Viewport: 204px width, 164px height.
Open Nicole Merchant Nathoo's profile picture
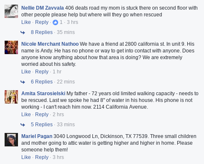click(x=11, y=47)
